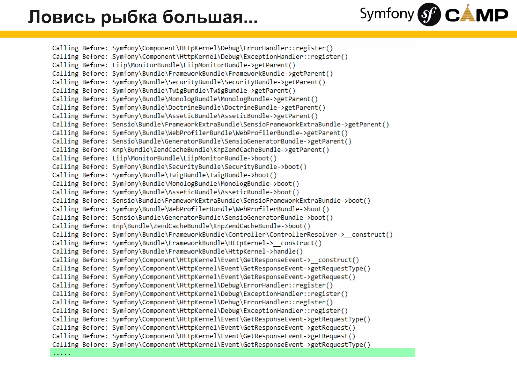Click the line SensioFrameworkExtraBundle->boot()

[x=211, y=201]
